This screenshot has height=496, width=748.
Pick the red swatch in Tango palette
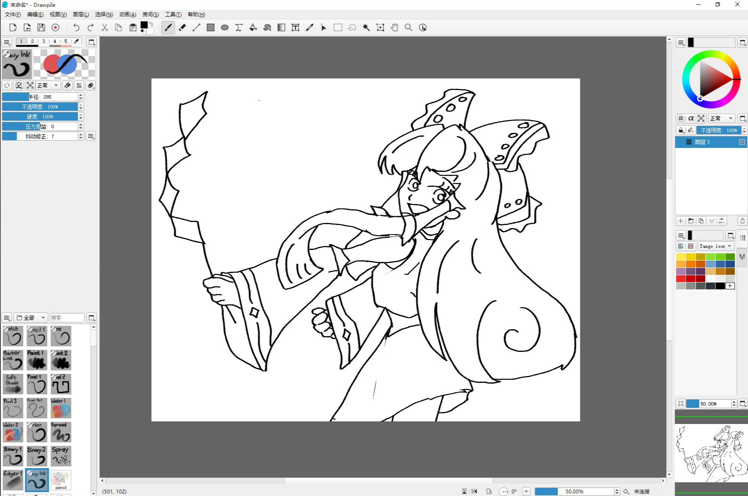(681, 279)
